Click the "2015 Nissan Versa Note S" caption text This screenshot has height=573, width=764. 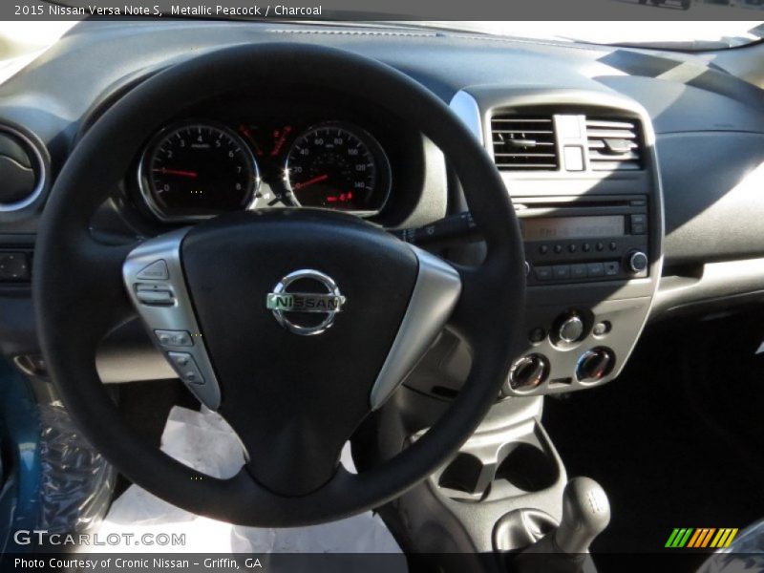click(88, 11)
